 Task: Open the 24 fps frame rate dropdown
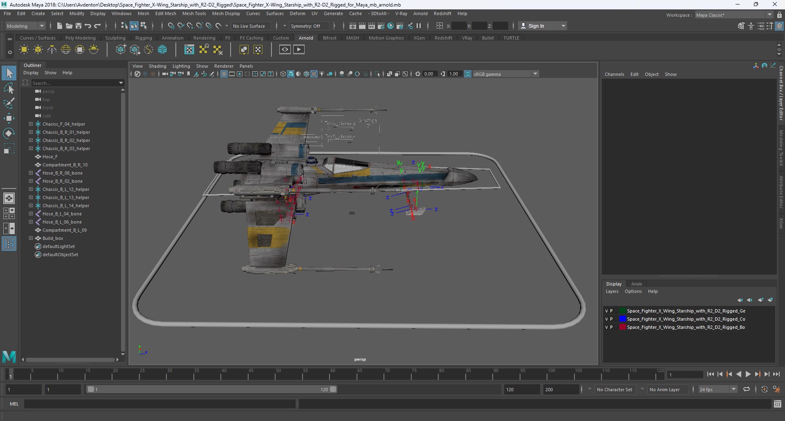(718, 390)
